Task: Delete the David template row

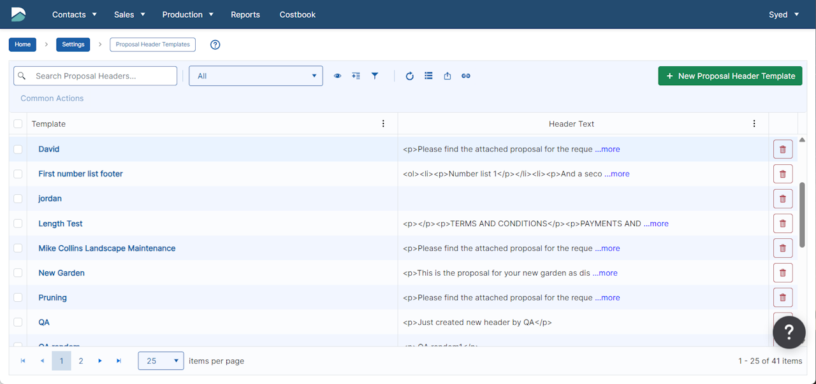Action: (783, 149)
